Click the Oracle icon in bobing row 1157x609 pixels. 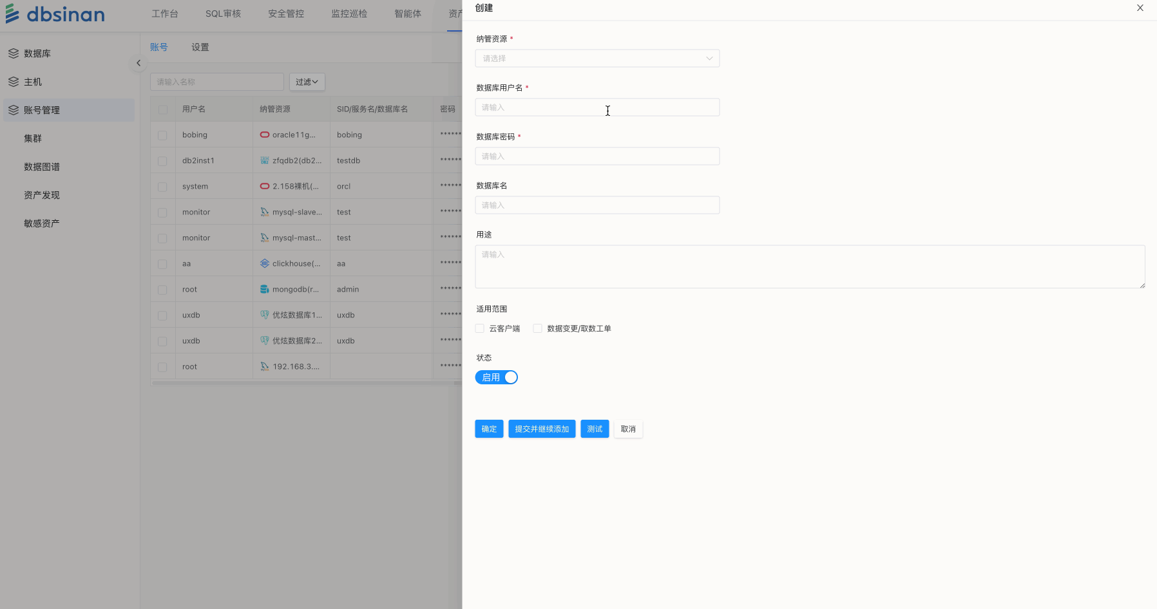click(264, 135)
